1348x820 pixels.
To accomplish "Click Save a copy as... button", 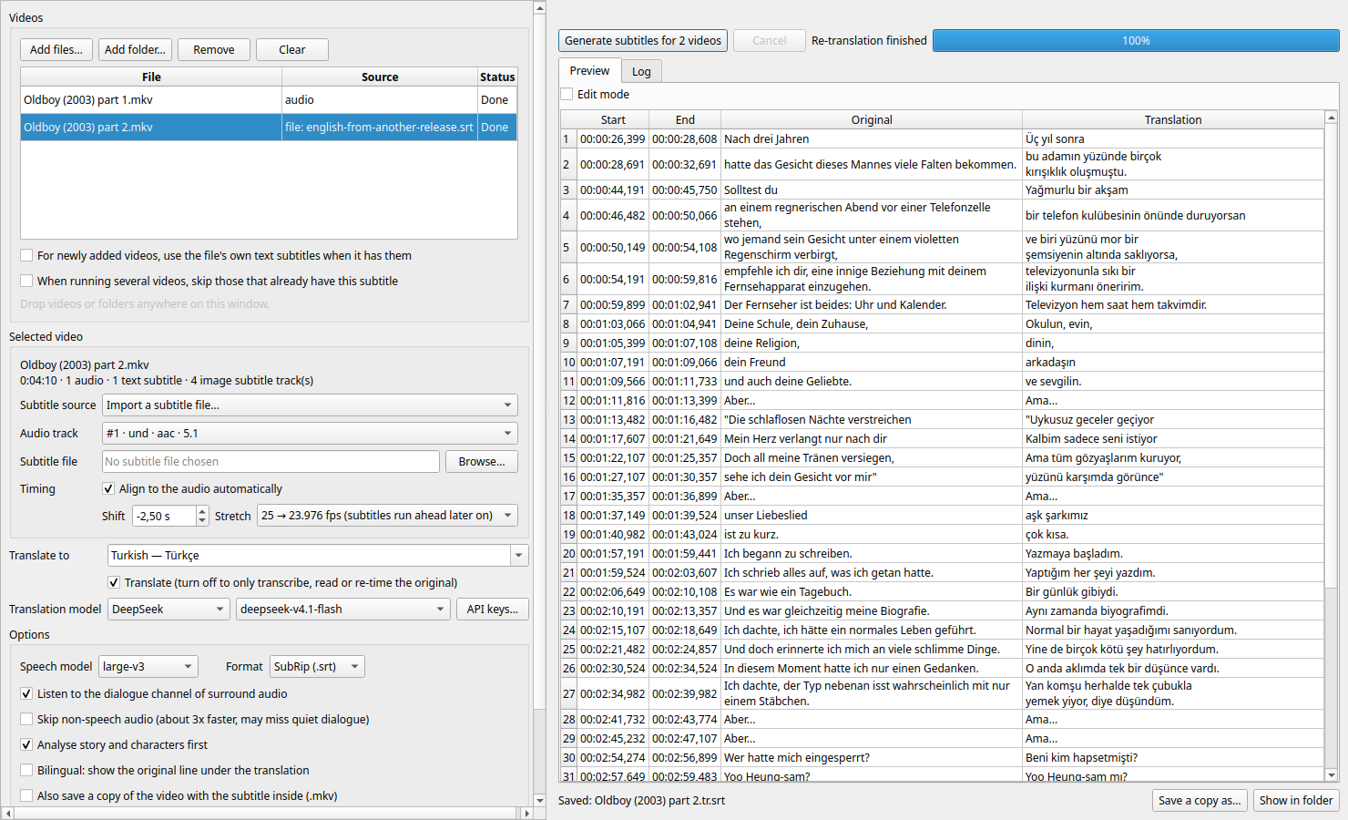I will tap(1199, 801).
